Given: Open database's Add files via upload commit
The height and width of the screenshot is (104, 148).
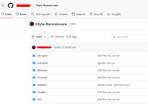Looking at the screenshot, I should tap(108, 70).
